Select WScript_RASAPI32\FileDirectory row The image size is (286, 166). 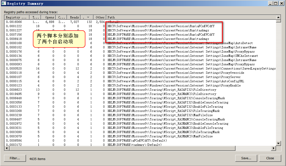140,90
